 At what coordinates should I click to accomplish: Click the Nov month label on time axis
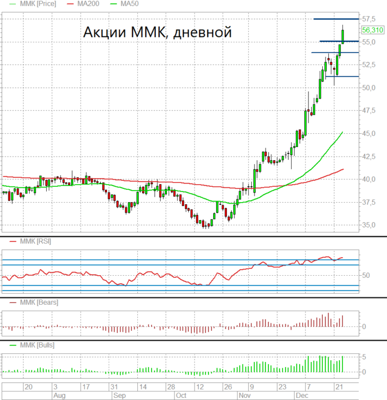point(244,395)
